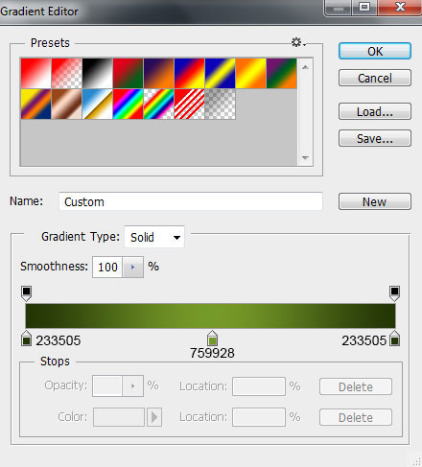Viewport: 422px width, 467px height.
Task: Select the chrome gradient preset
Action: [97, 104]
